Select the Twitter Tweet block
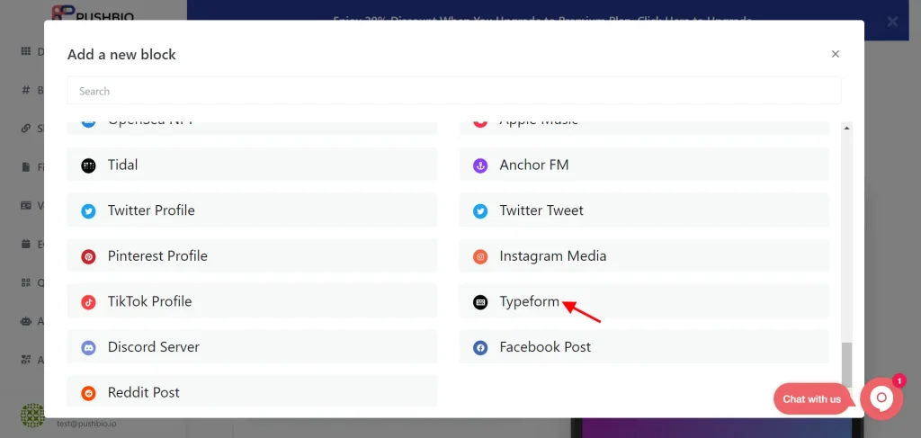This screenshot has height=438, width=921. (x=643, y=210)
